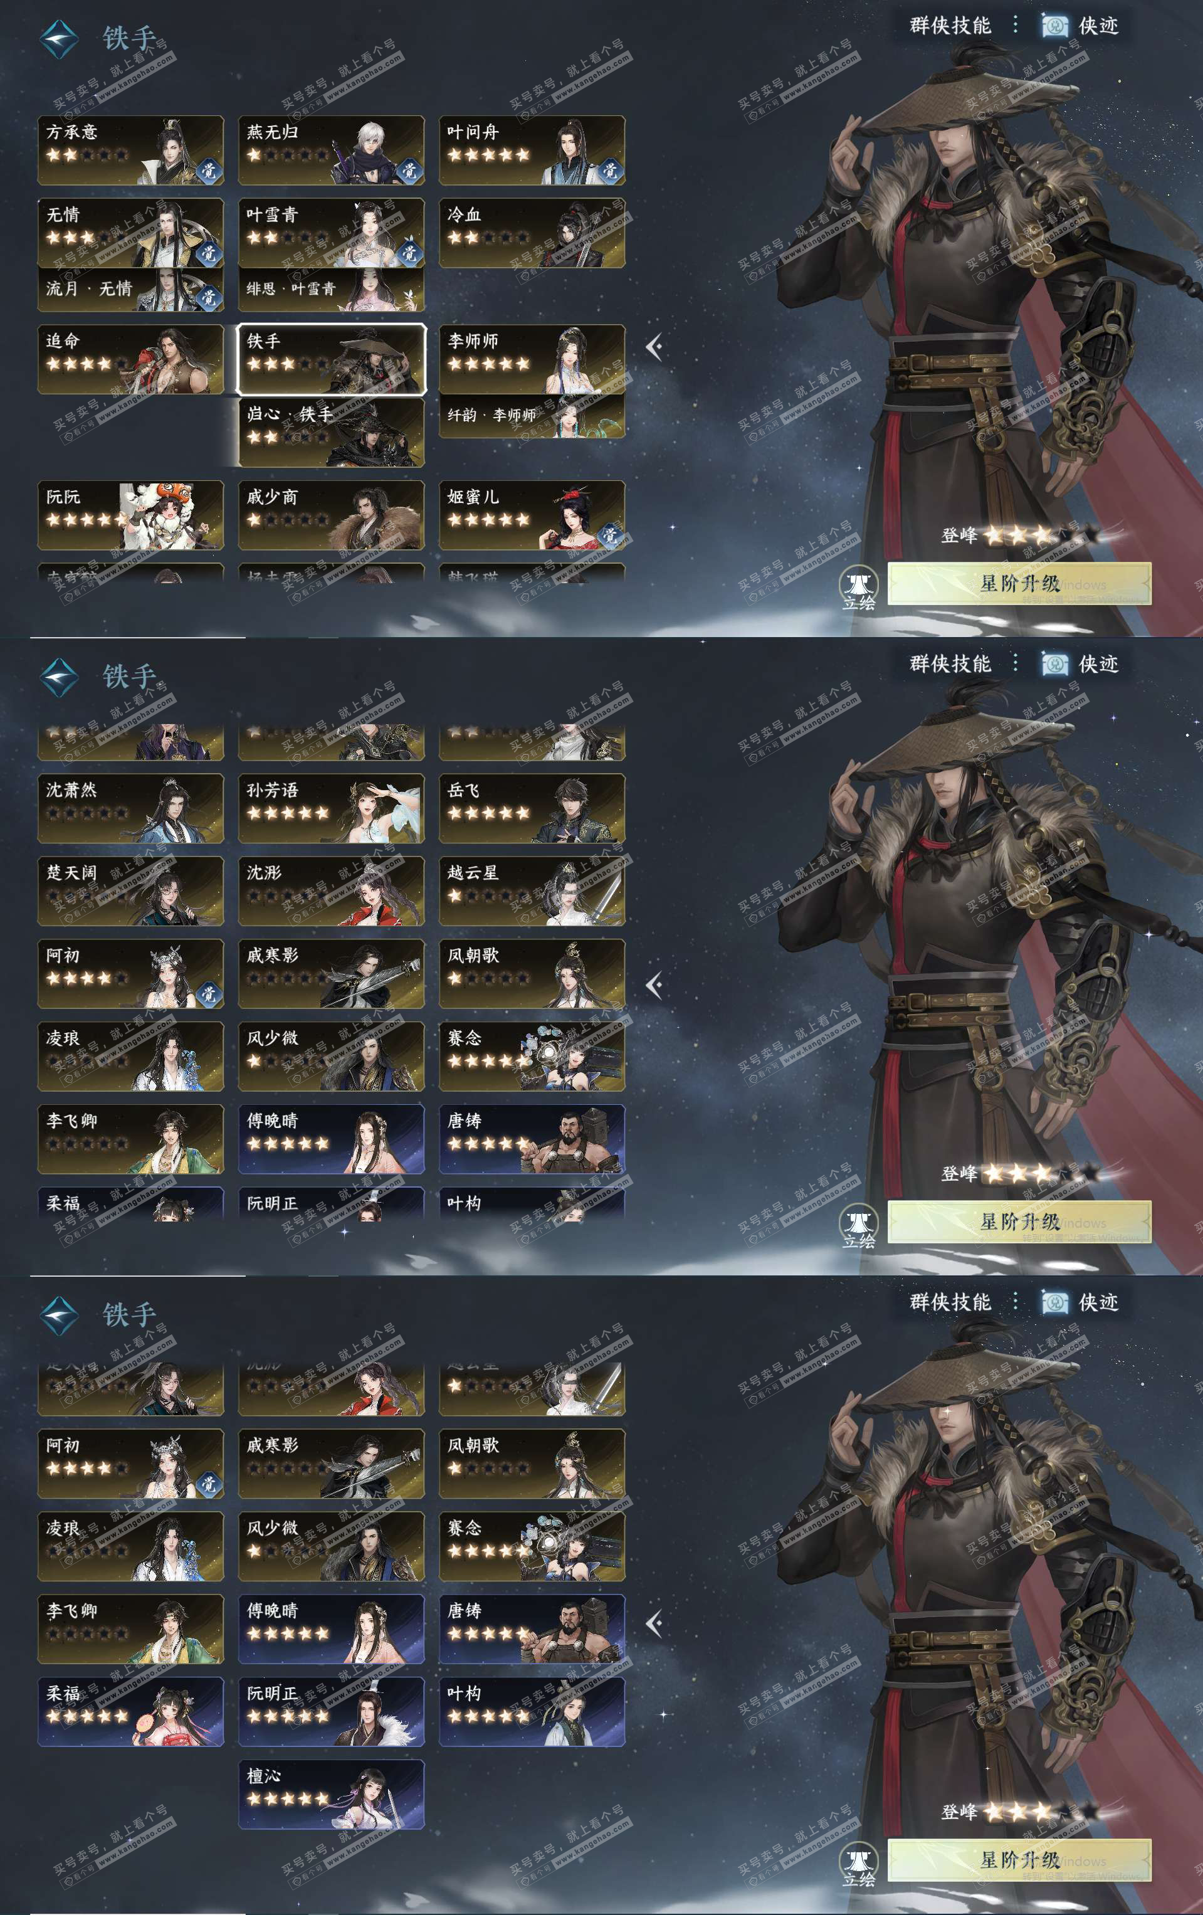Screen dimensions: 1203x1915
Task: Select the 孙芳语 character card
Action: coord(332,809)
